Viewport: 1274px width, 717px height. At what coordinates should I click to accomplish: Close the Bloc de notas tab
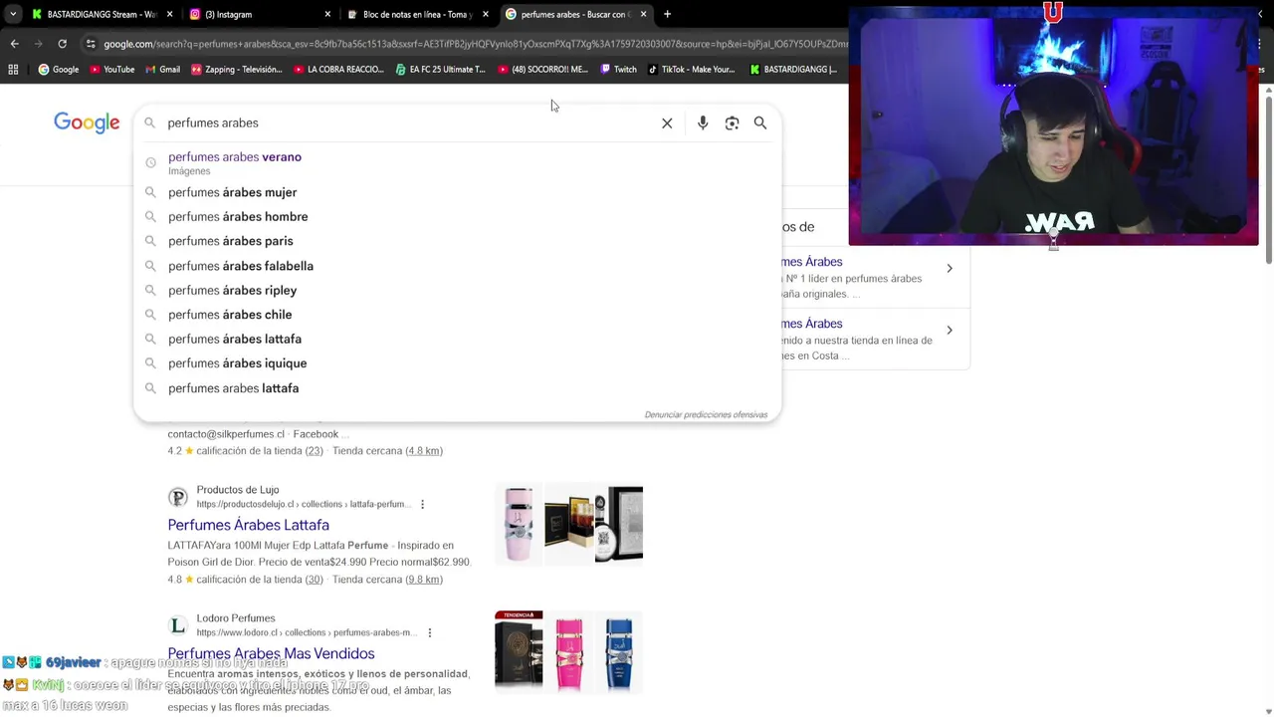[x=486, y=14]
